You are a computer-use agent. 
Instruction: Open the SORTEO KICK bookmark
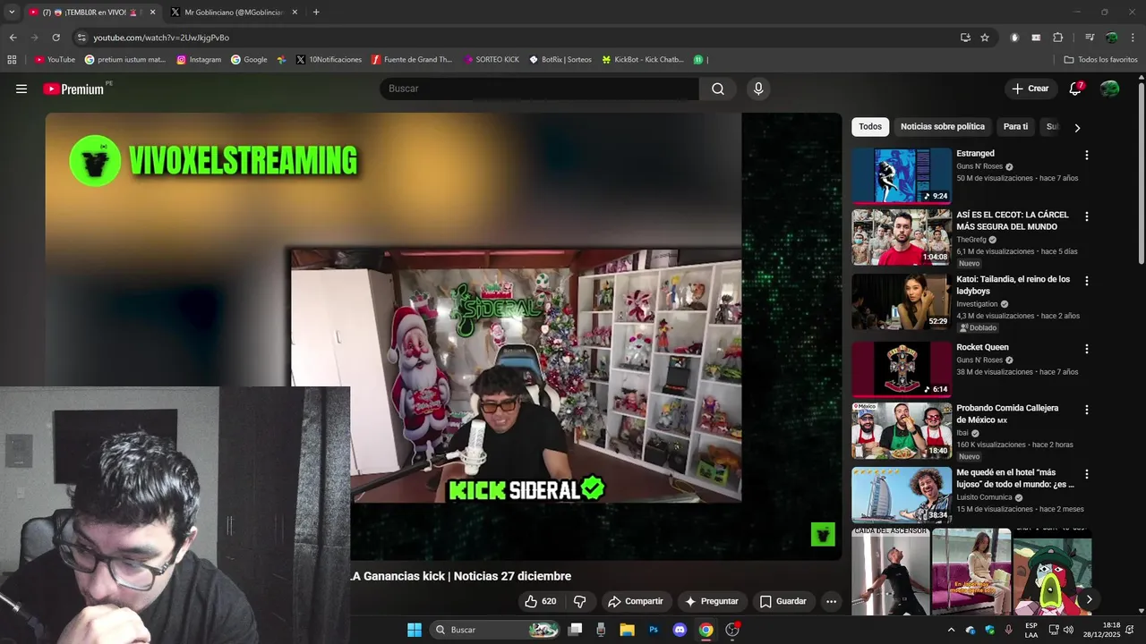(492, 60)
